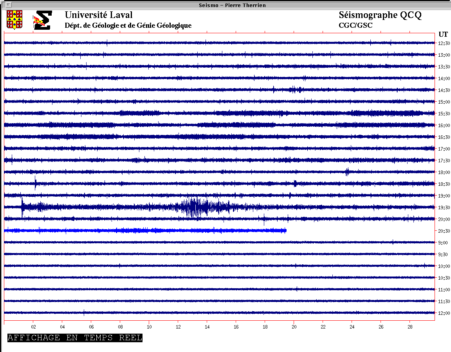Image resolution: width=451 pixels, height=352 pixels.
Task: Click the black Sigma logo icon
Action: coord(42,20)
